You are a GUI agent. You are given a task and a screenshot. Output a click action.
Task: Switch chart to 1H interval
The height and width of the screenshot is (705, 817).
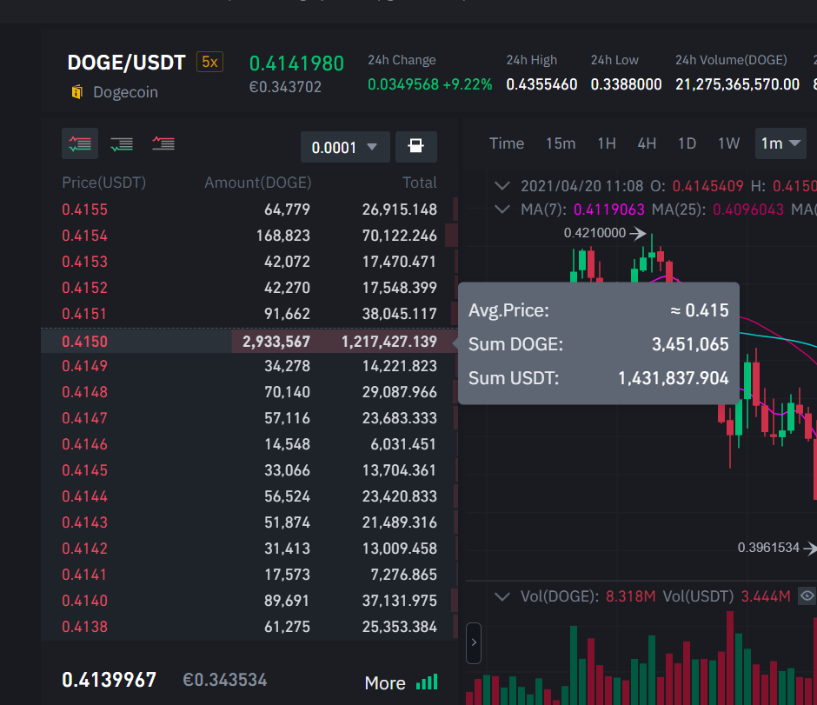[607, 143]
